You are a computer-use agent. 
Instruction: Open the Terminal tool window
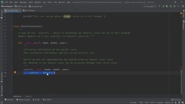pyautogui.click(x=9, y=100)
